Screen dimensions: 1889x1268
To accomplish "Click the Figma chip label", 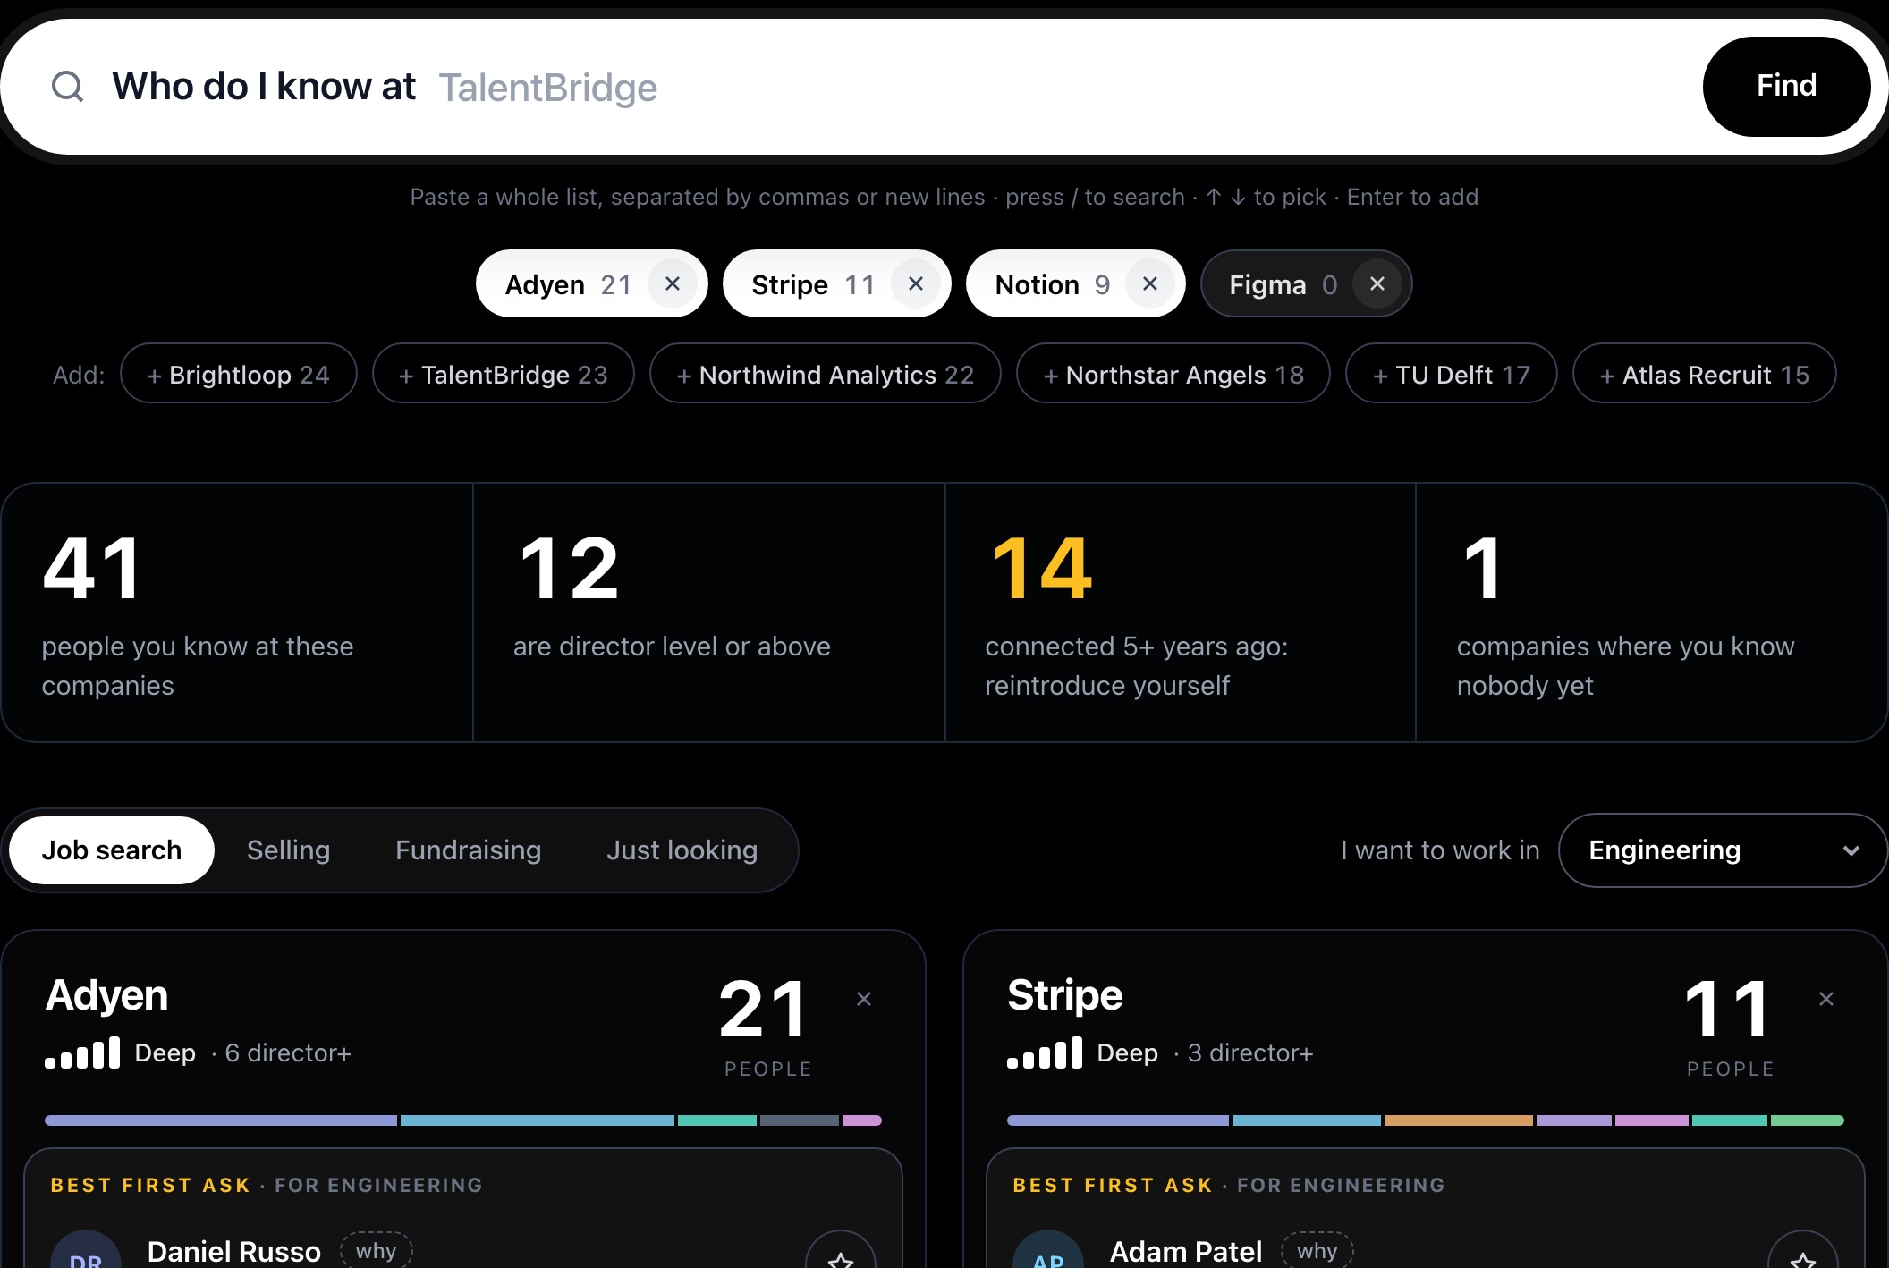I will 1267,285.
